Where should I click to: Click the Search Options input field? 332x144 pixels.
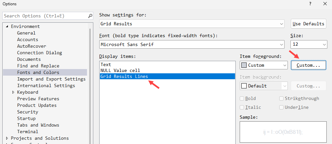pos(45,16)
